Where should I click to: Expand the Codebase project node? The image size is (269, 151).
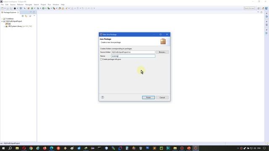2,18
